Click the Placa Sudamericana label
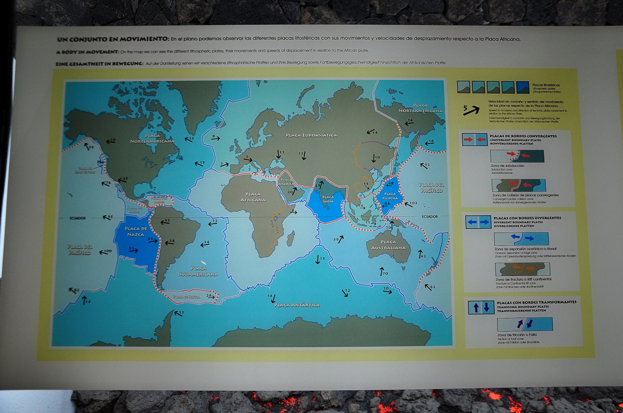The width and height of the screenshot is (623, 413). tap(198, 271)
